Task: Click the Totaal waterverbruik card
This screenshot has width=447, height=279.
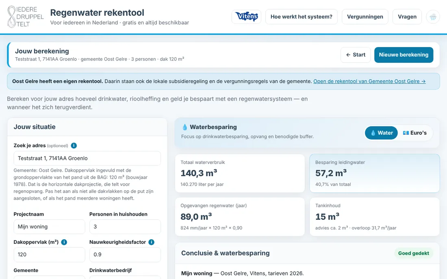Action: click(240, 173)
